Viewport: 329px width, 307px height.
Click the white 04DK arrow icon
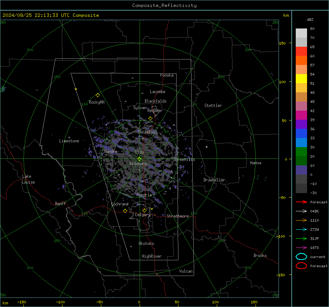click(x=301, y=211)
